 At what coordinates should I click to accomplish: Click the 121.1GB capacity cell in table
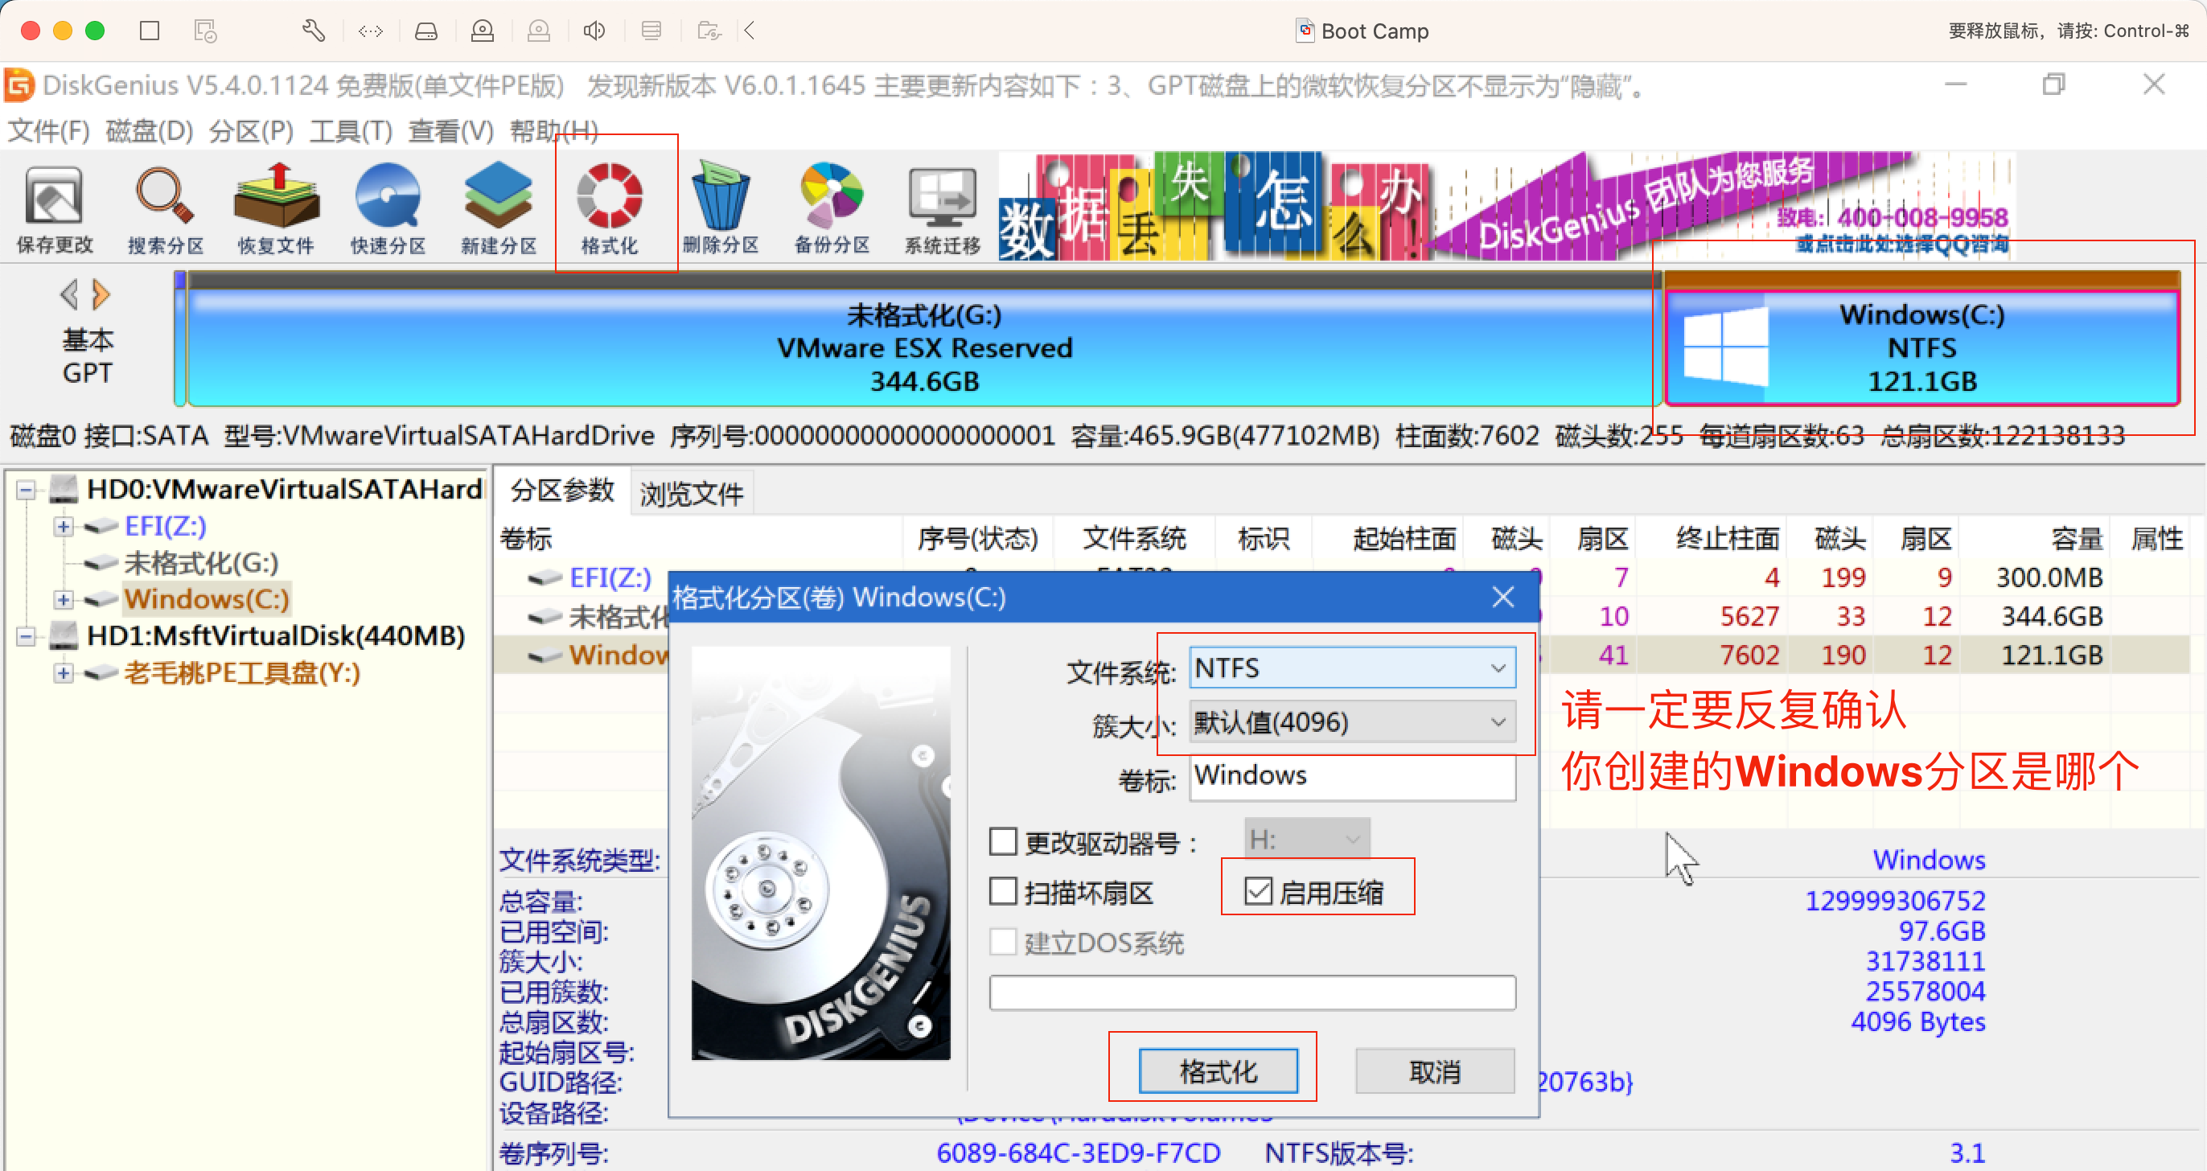(x=2051, y=655)
